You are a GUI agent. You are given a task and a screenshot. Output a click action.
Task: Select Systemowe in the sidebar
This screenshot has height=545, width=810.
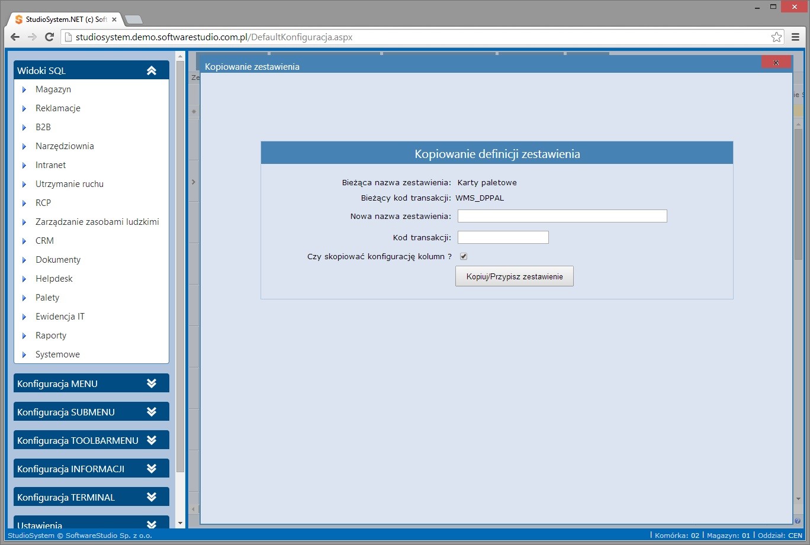tap(57, 354)
